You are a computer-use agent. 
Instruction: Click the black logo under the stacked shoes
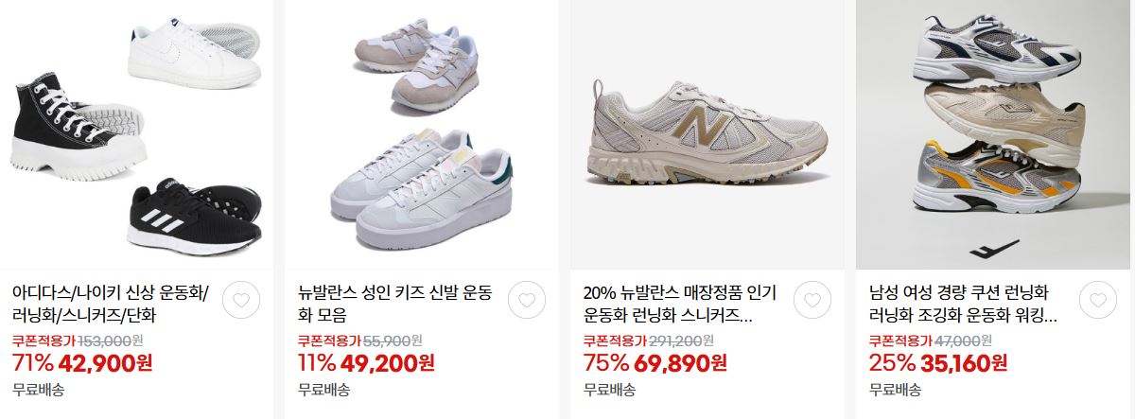[x=995, y=249]
